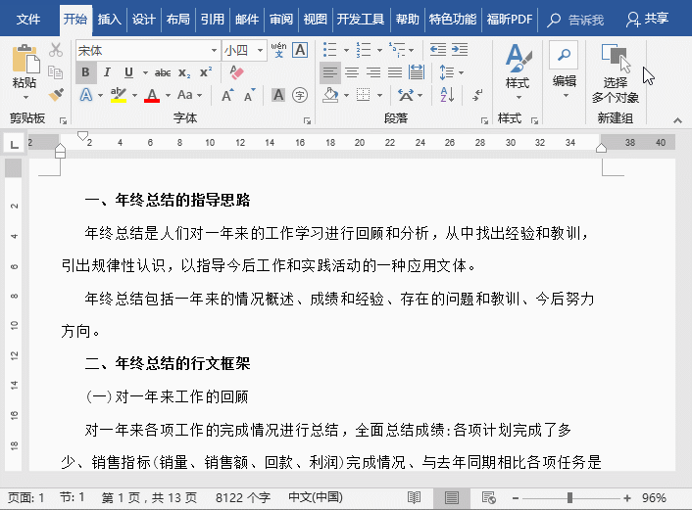This screenshot has width=692, height=510.
Task: Open the phonetic guide (wén) tool
Action: point(279,50)
